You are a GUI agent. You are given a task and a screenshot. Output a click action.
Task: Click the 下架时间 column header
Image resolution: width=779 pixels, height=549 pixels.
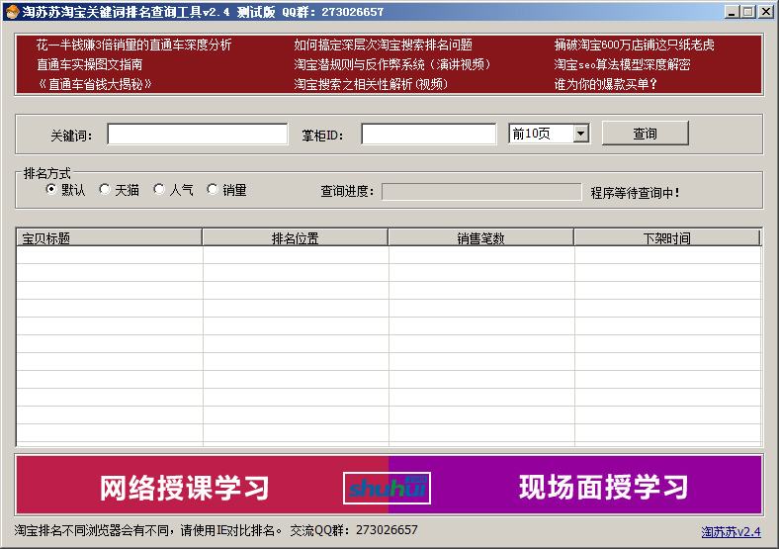(667, 237)
